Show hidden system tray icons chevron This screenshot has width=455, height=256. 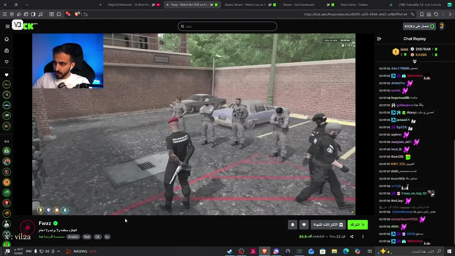58,251
